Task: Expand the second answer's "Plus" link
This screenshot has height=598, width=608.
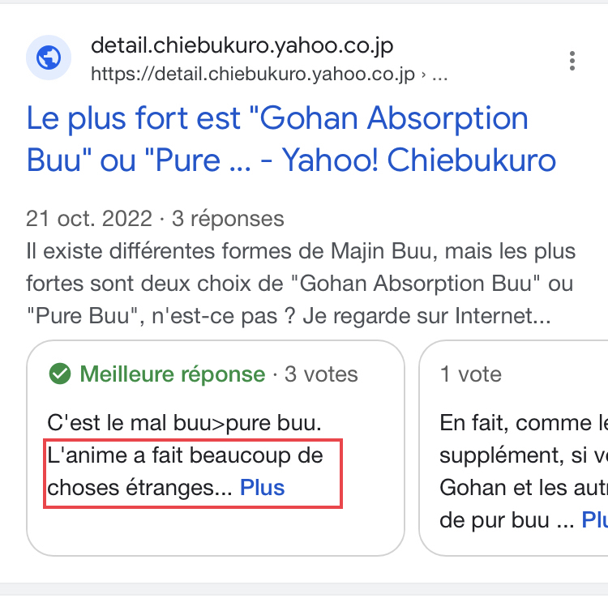Action: point(594,519)
